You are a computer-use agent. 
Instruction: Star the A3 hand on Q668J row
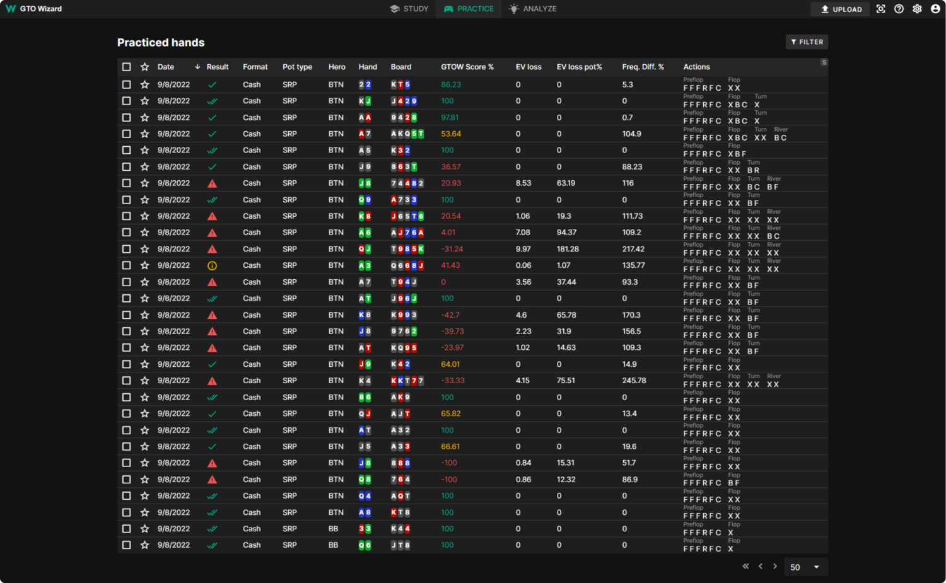click(144, 265)
